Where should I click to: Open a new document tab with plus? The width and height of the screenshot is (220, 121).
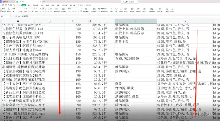pyautogui.click(x=44, y=2)
